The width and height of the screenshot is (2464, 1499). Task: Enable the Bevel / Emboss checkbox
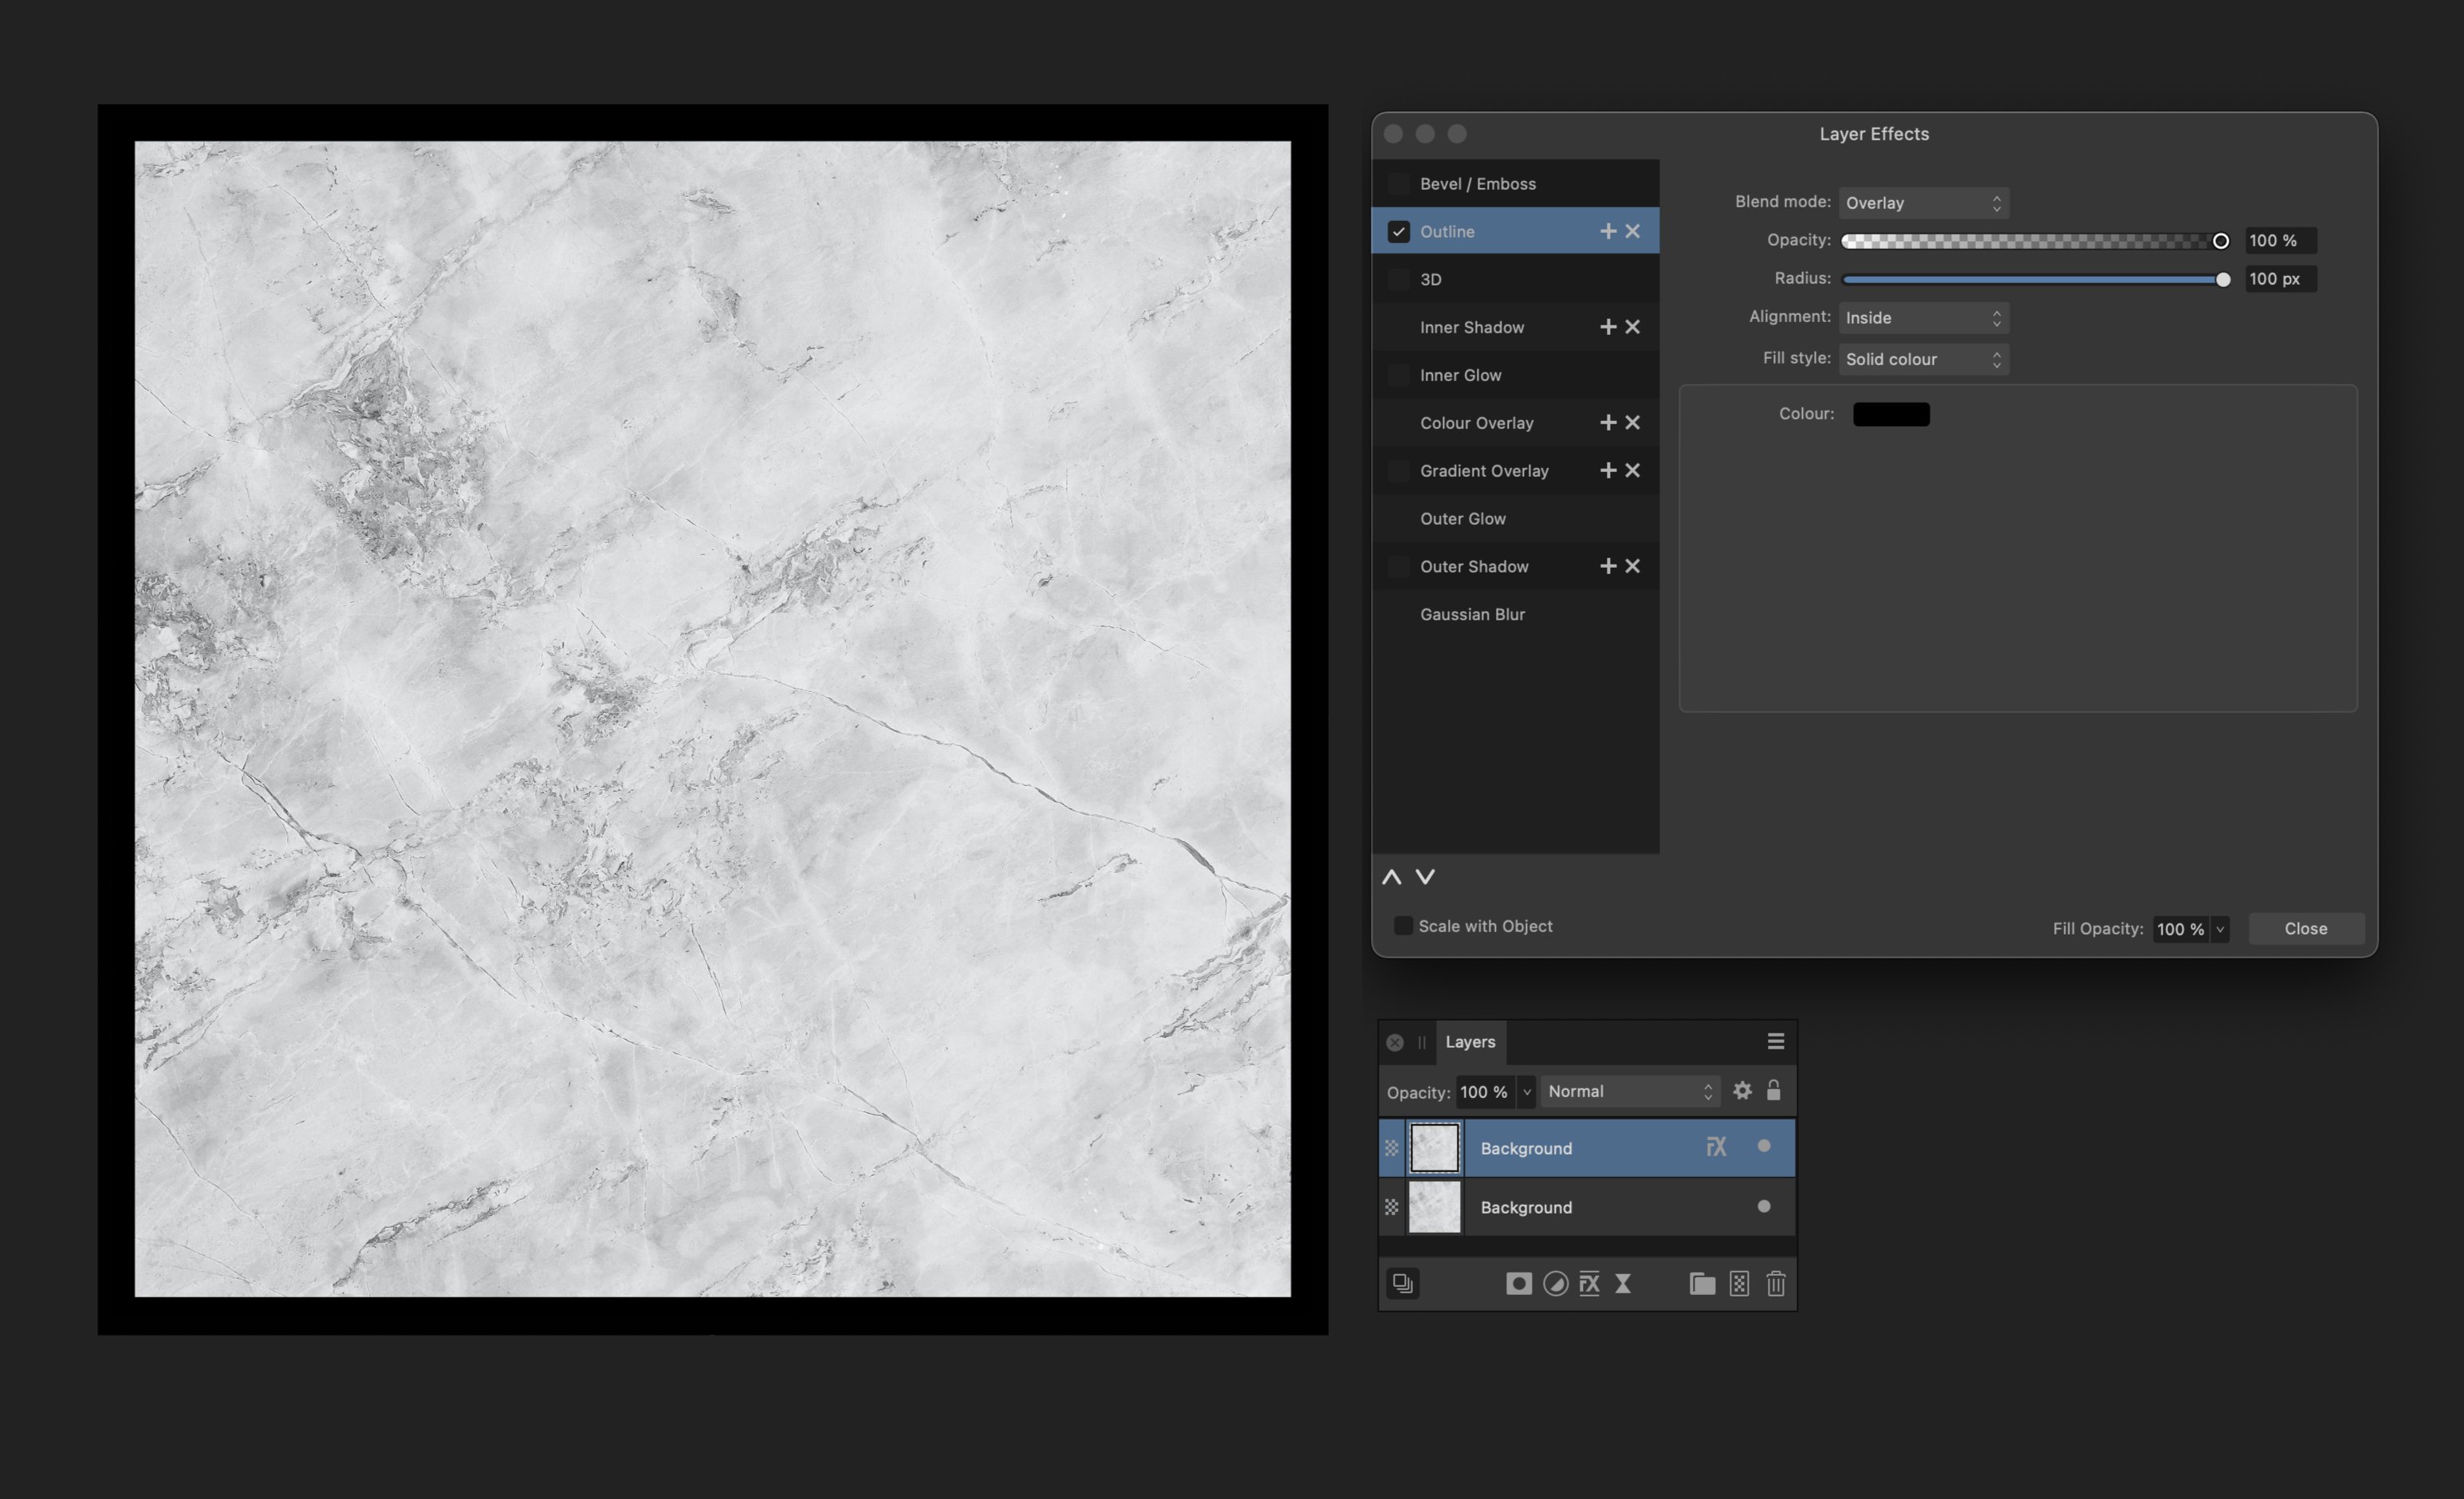click(1398, 184)
